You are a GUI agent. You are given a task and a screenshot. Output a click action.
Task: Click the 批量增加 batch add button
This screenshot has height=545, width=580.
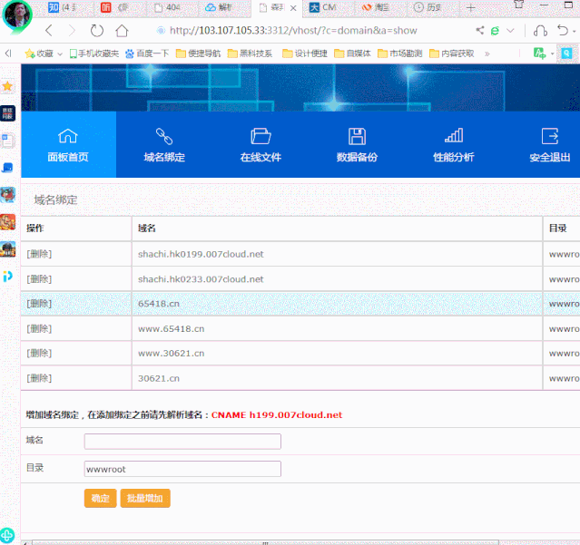[145, 498]
